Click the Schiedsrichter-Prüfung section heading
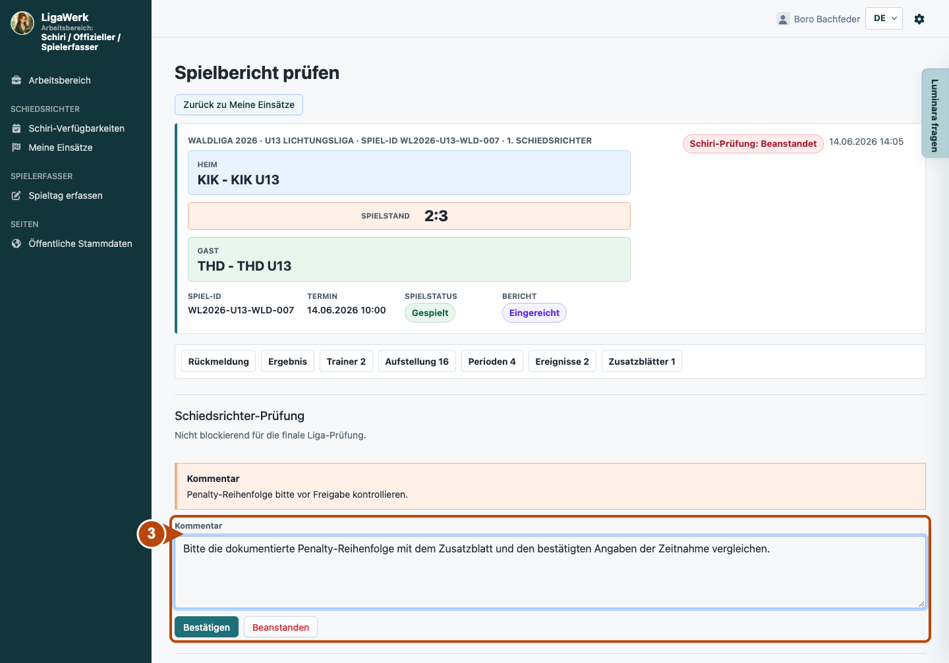Screen dimensions: 949x663 coord(240,416)
